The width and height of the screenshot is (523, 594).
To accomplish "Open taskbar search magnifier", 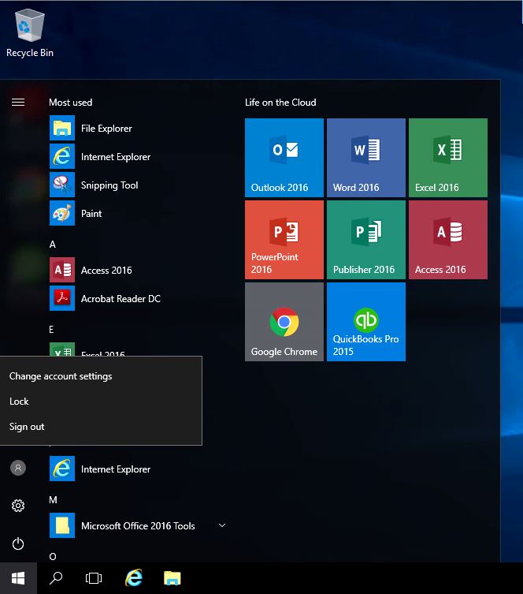I will point(56,578).
